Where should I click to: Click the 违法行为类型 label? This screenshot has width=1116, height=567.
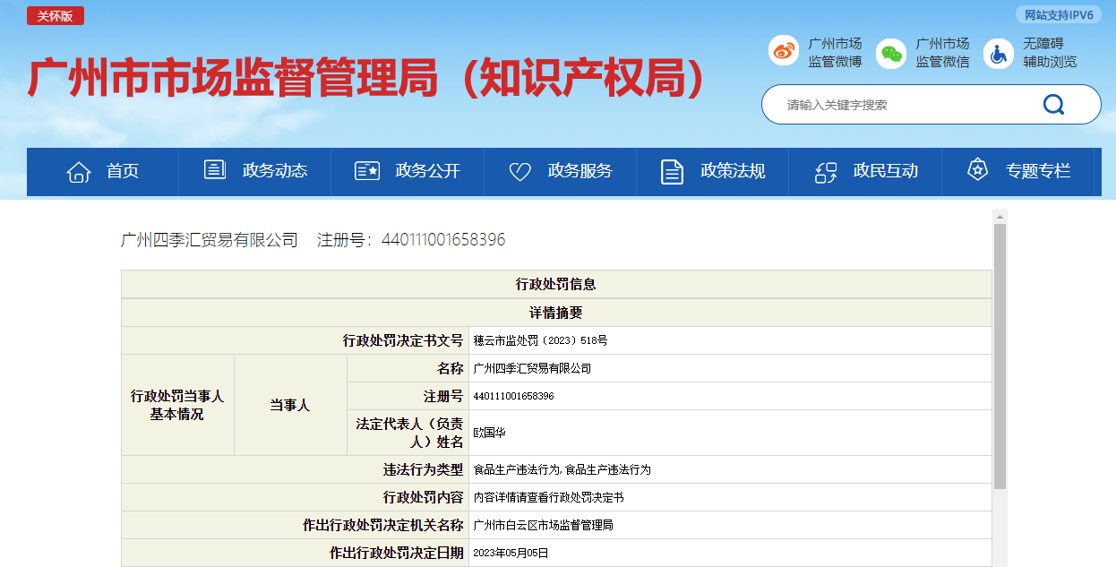click(x=423, y=469)
